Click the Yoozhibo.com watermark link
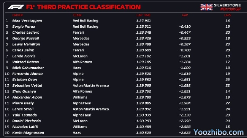The height and width of the screenshot is (138, 247). tap(218, 132)
